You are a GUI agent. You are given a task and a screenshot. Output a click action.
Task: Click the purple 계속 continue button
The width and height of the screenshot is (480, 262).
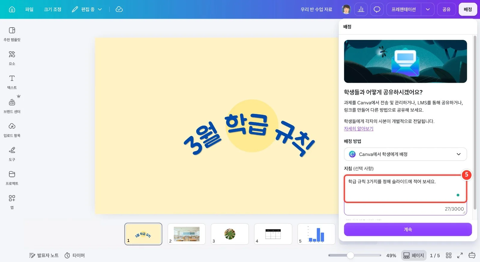[x=408, y=229]
